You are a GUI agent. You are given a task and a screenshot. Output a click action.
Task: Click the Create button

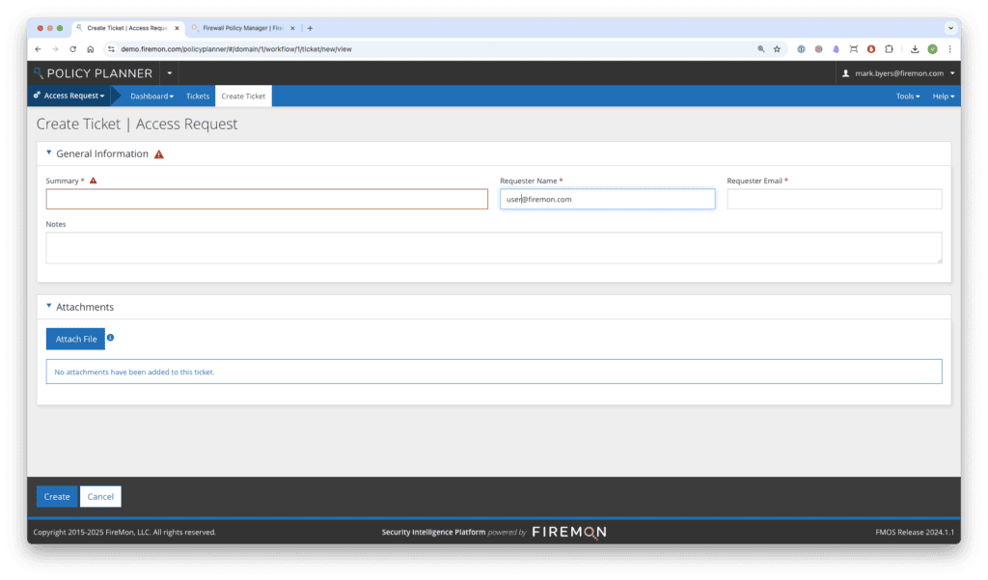tap(56, 496)
